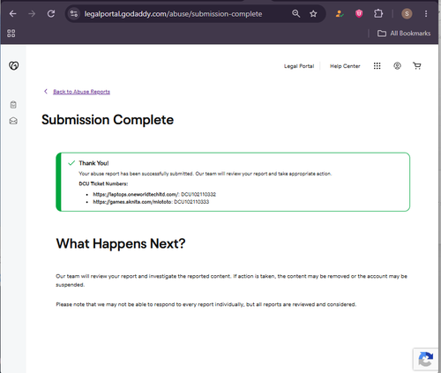Open the Legal Portal link
This screenshot has width=441, height=373.
tap(299, 66)
